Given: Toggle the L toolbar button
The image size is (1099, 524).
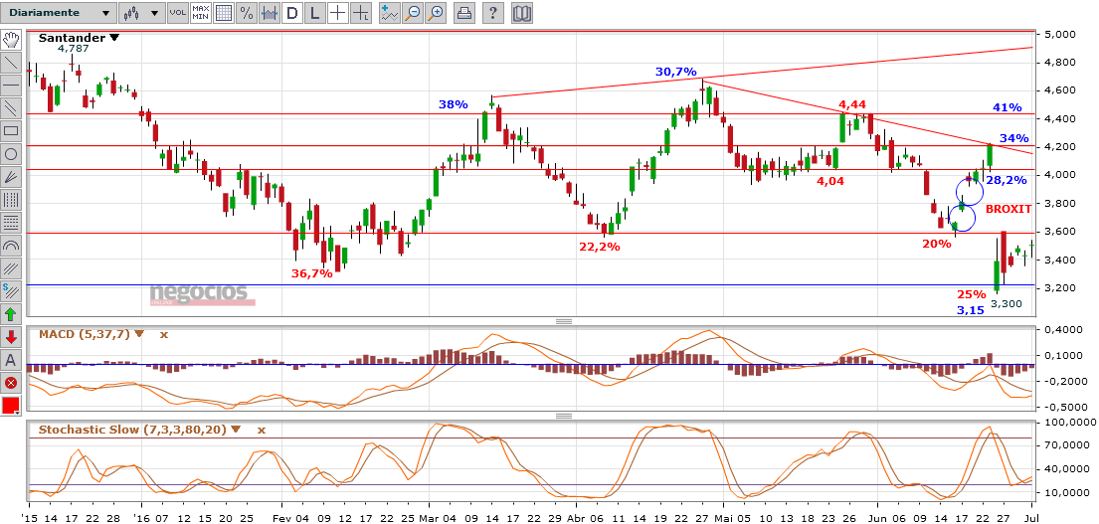Looking at the screenshot, I should pyautogui.click(x=314, y=12).
